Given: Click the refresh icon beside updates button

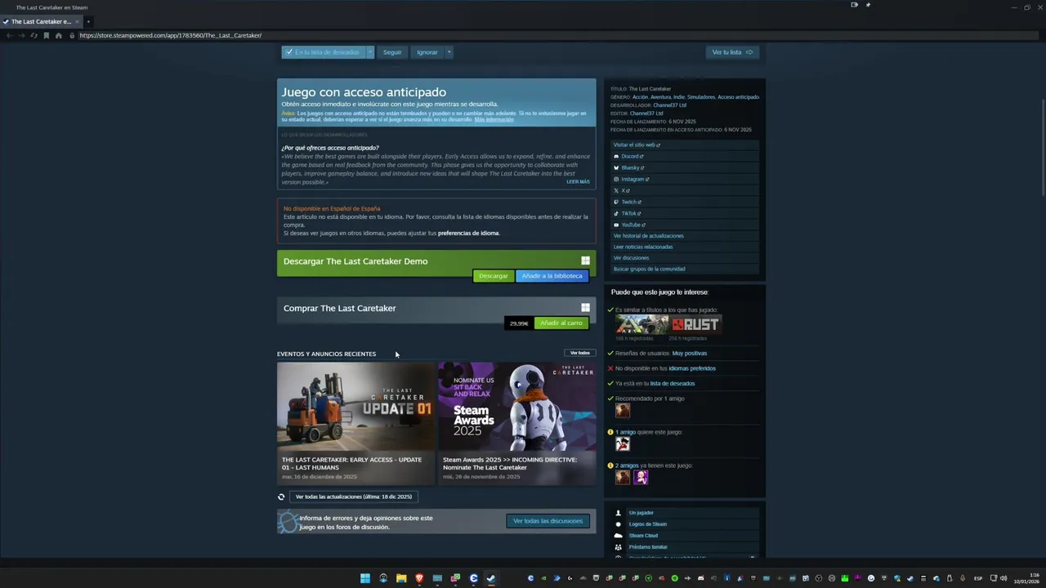Looking at the screenshot, I should tap(281, 497).
